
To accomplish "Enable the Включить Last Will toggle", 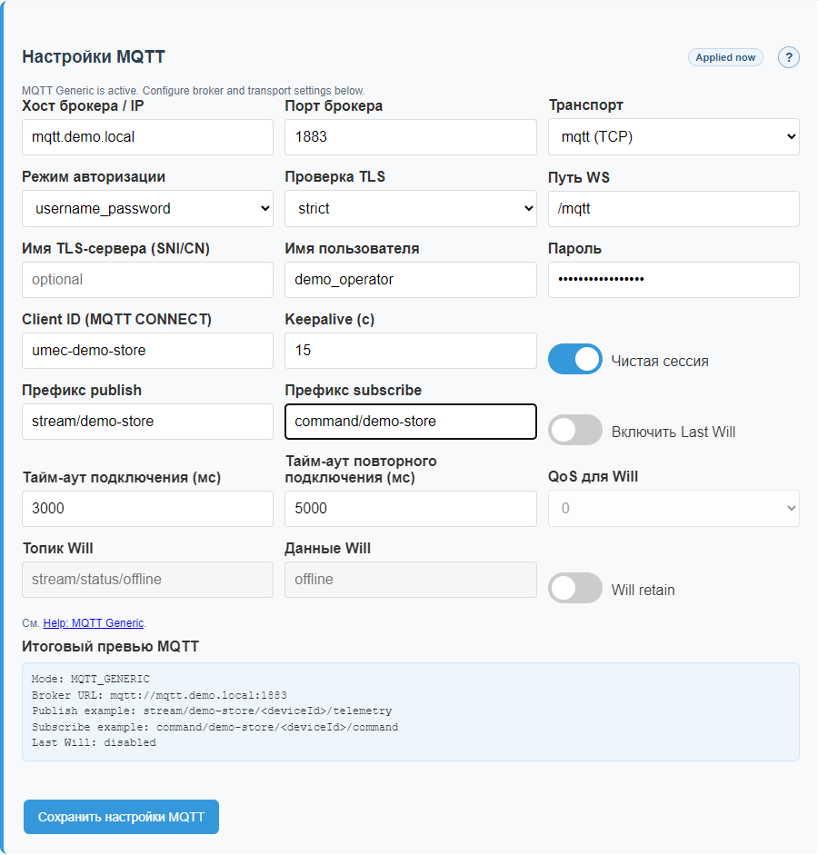I will point(574,432).
